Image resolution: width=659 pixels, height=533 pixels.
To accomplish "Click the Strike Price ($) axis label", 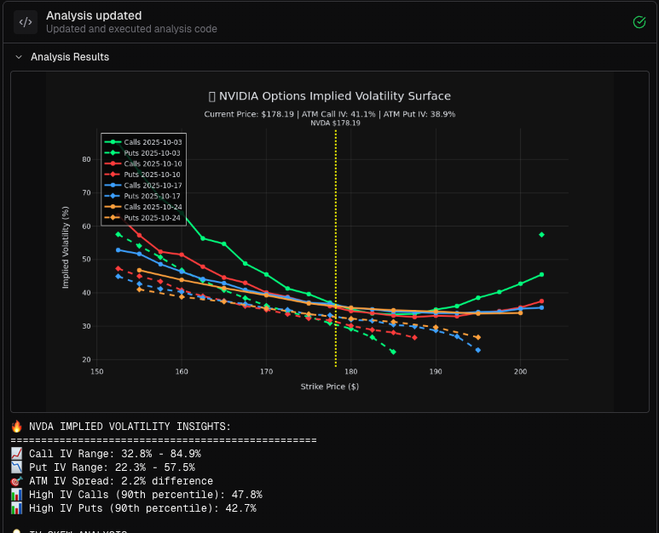I will pos(329,387).
